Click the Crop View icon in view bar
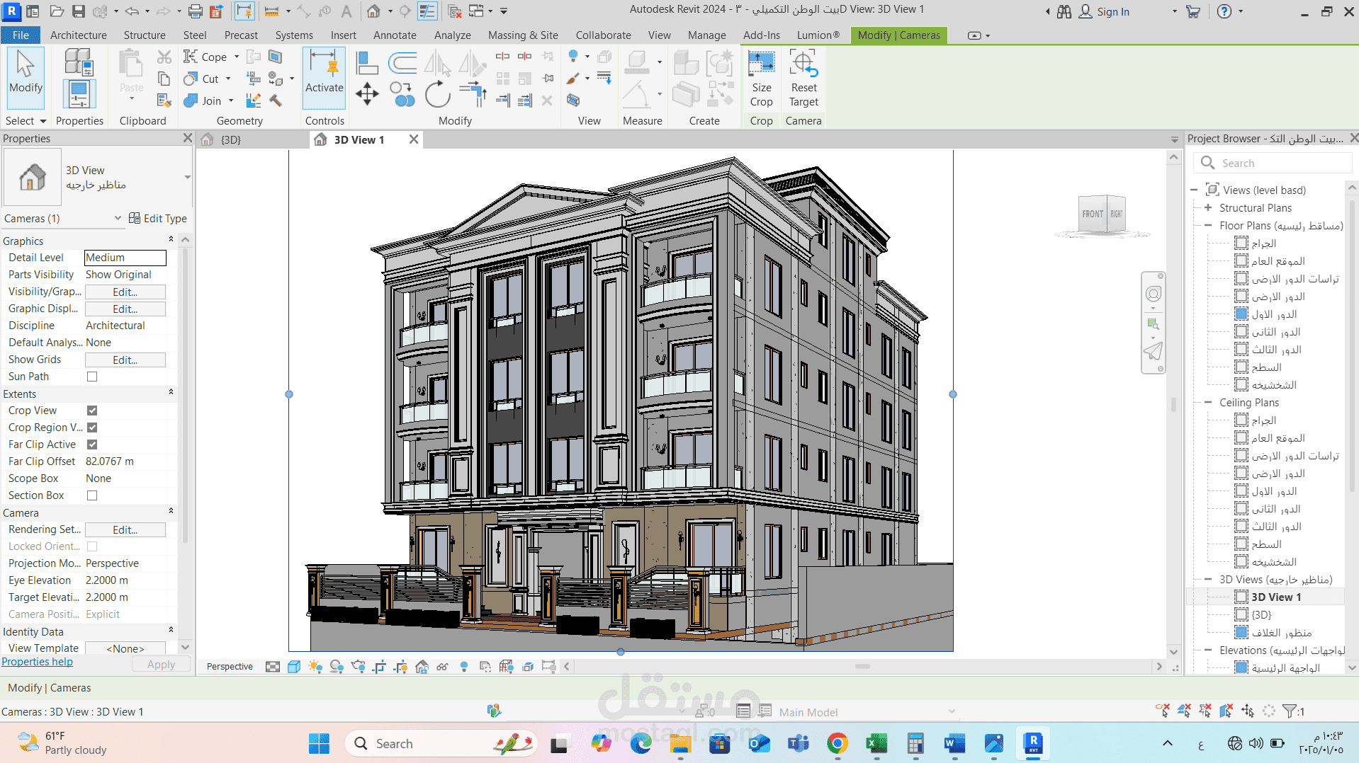This screenshot has height=763, width=1359. click(379, 667)
